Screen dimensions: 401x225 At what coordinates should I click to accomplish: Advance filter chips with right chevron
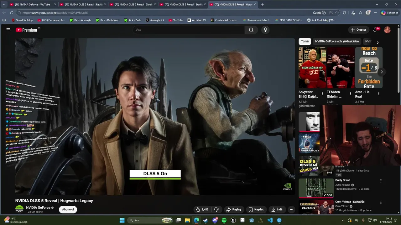click(378, 42)
